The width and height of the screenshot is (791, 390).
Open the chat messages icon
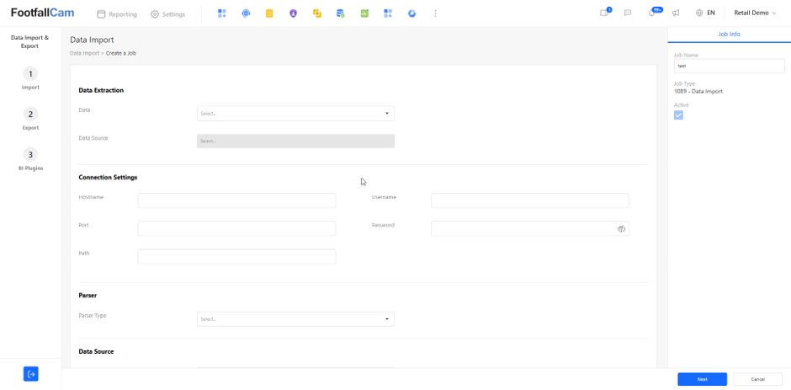tap(628, 13)
